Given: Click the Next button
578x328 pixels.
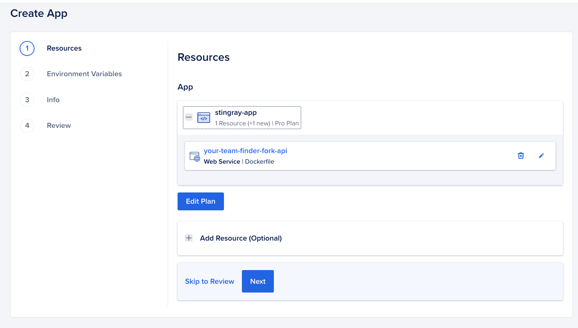Looking at the screenshot, I should pos(258,281).
